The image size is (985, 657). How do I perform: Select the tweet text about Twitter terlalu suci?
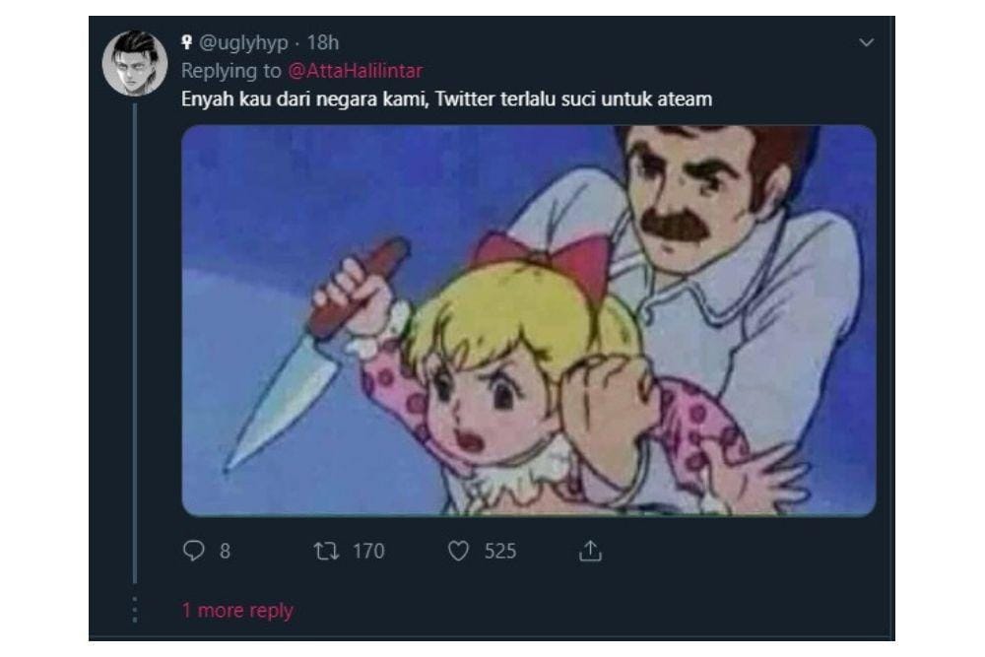click(x=449, y=98)
